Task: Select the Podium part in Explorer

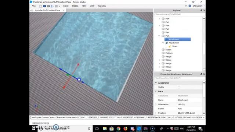Action: pos(169,53)
